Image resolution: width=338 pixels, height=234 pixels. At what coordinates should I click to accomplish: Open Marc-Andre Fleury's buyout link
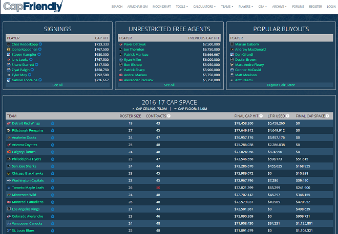[249, 65]
